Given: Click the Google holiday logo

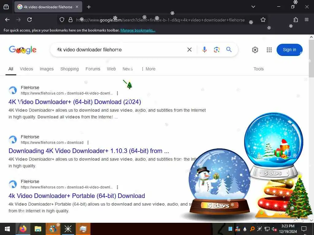Looking at the screenshot, I should 23,50.
